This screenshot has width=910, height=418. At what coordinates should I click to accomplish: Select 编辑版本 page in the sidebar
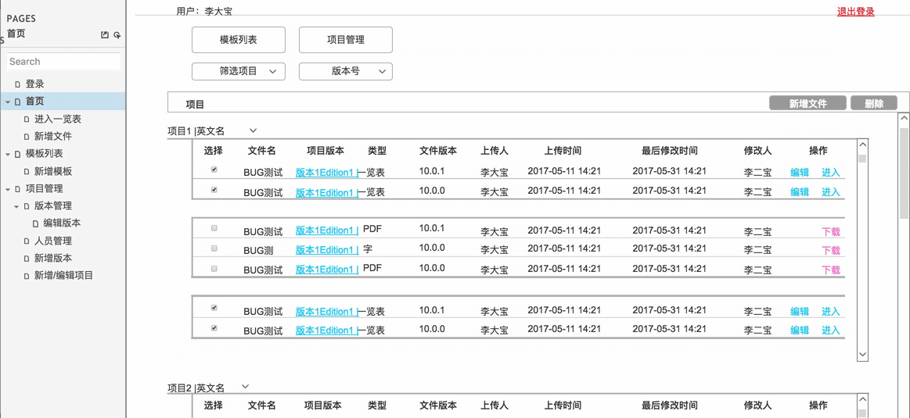point(61,223)
